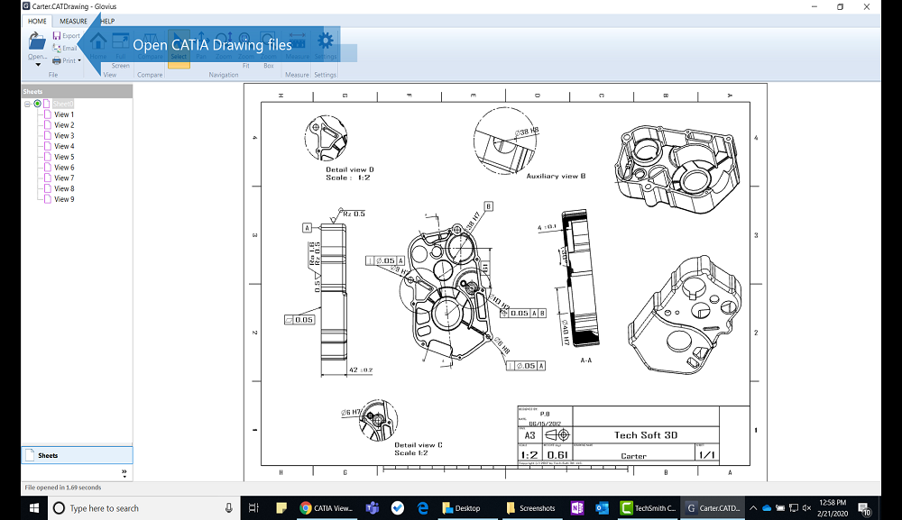Select View 9 in the Sheets tree

click(64, 199)
